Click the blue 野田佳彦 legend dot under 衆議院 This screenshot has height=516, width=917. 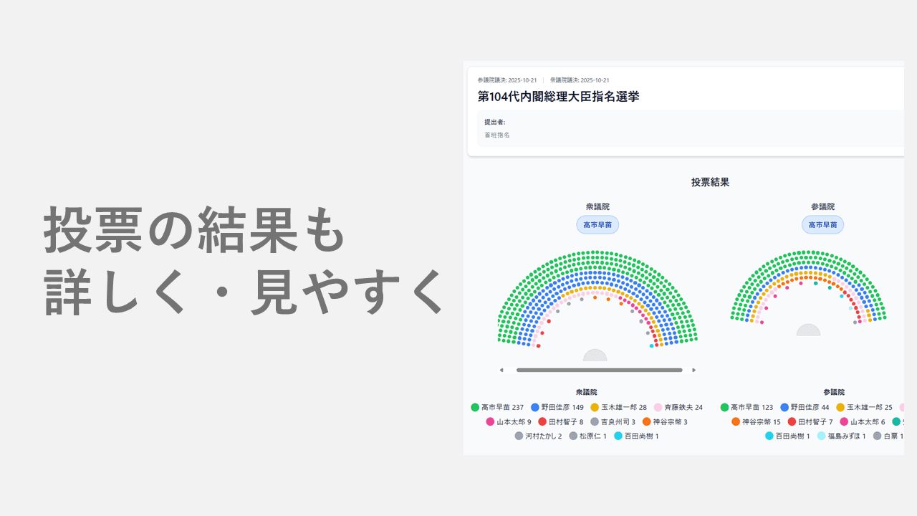point(534,407)
